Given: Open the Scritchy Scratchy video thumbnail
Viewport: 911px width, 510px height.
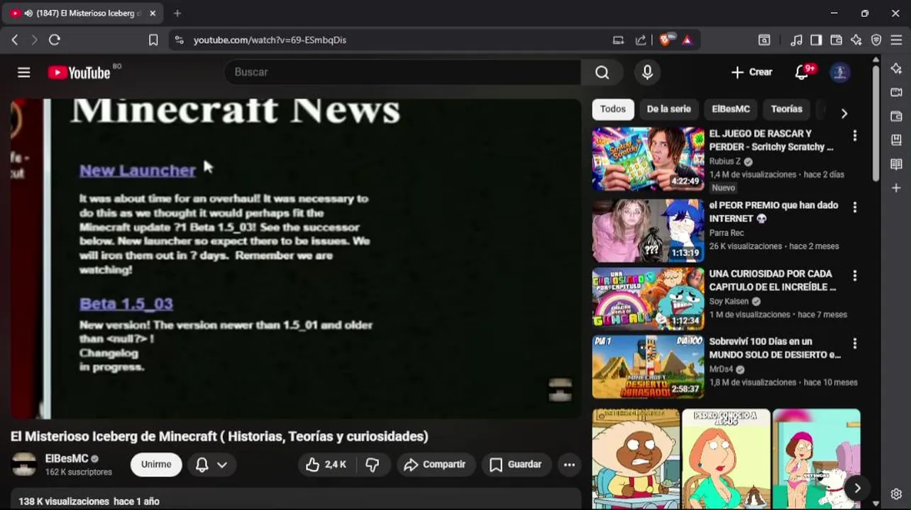Looking at the screenshot, I should (x=648, y=159).
